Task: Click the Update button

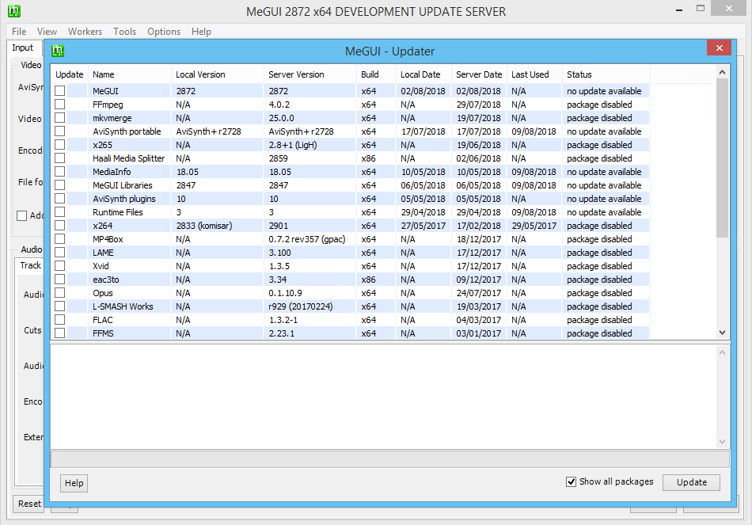Action: tap(691, 482)
